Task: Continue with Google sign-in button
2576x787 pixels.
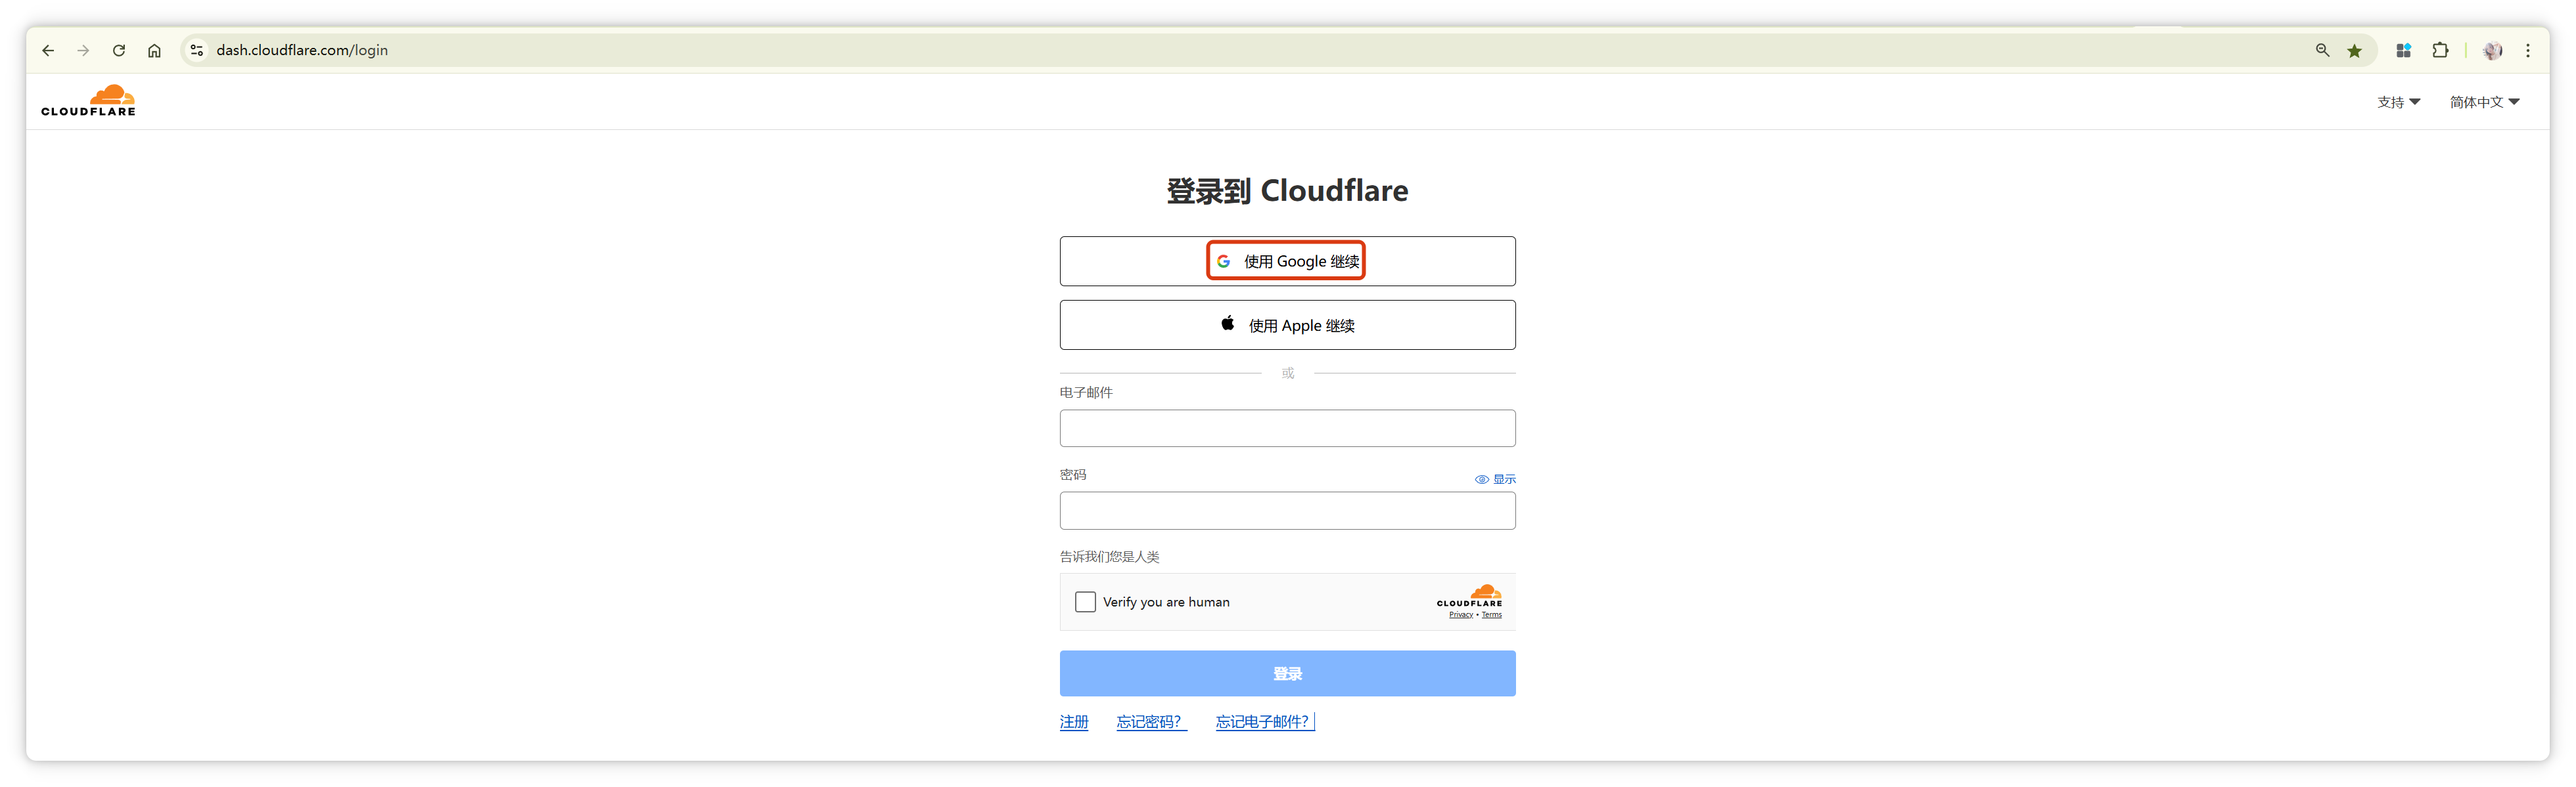Action: tap(1287, 262)
